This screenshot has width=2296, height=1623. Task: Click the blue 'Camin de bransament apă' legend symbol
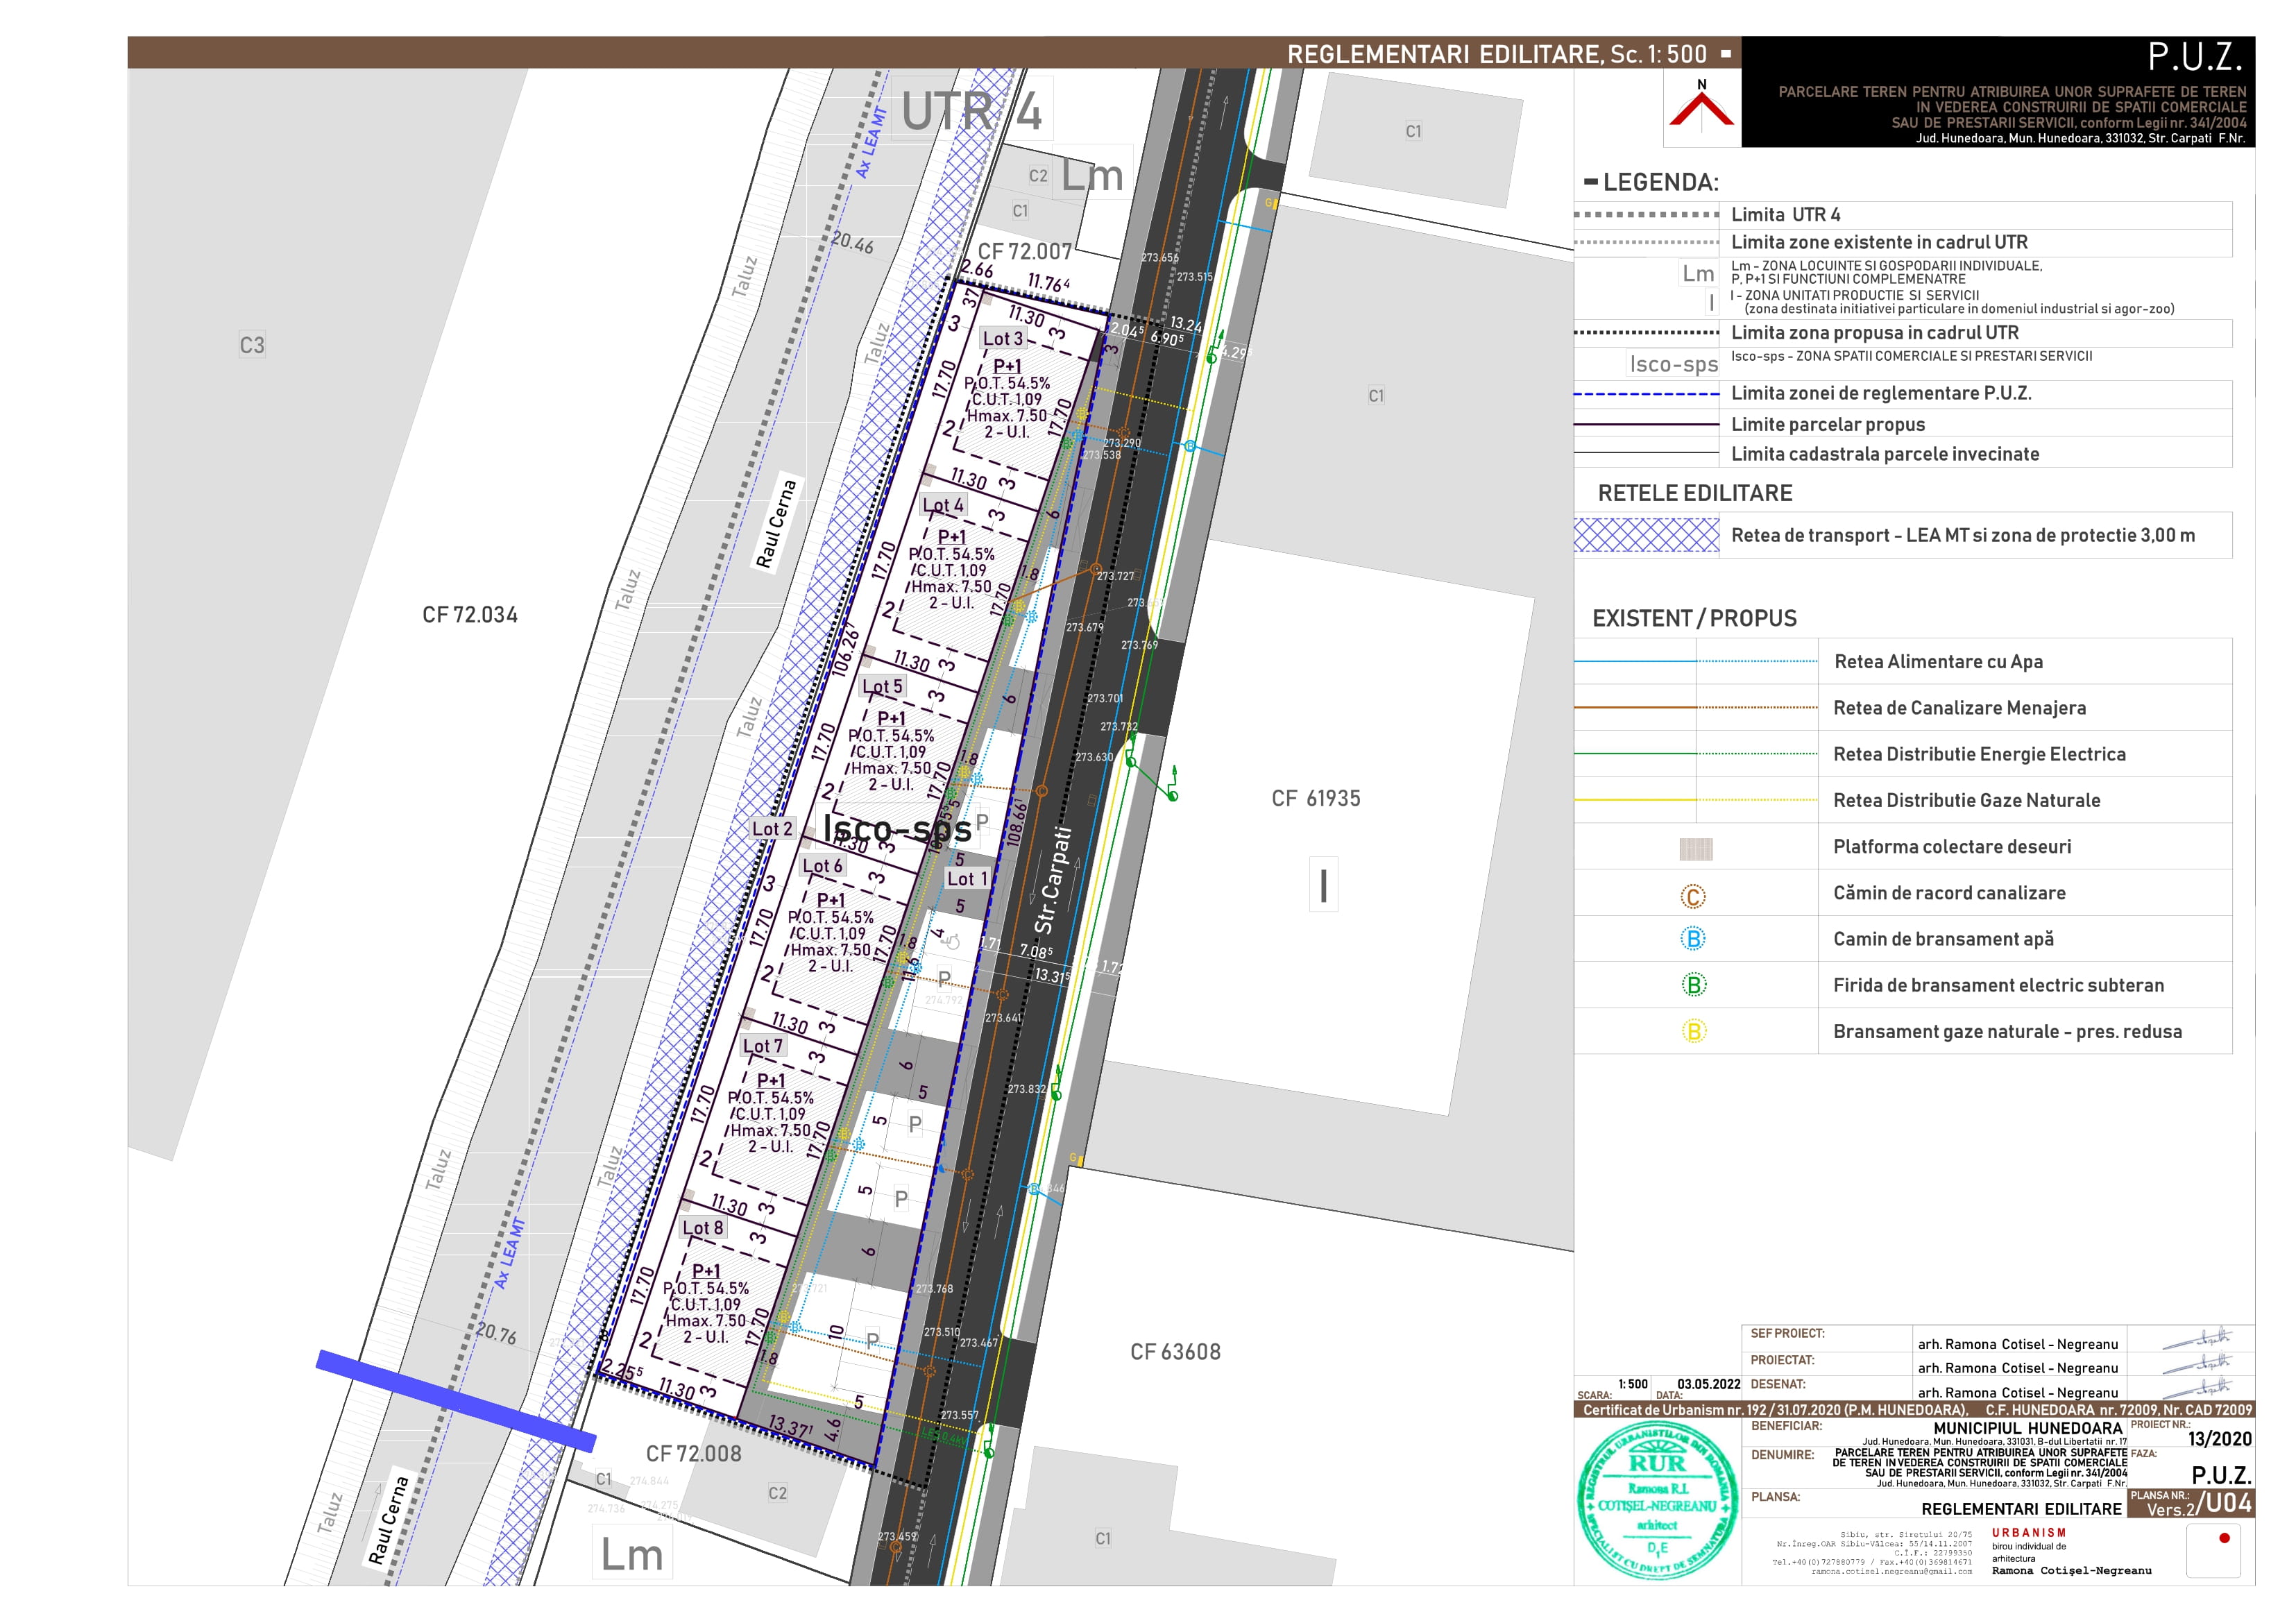point(1692,939)
